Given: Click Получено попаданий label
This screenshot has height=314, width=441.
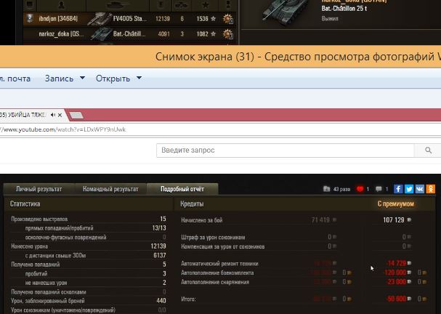Looking at the screenshot, I should [36, 265].
